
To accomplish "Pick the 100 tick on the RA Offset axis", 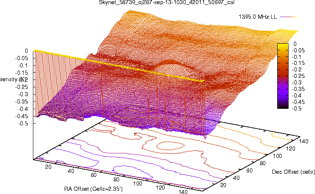I will 138,183.
